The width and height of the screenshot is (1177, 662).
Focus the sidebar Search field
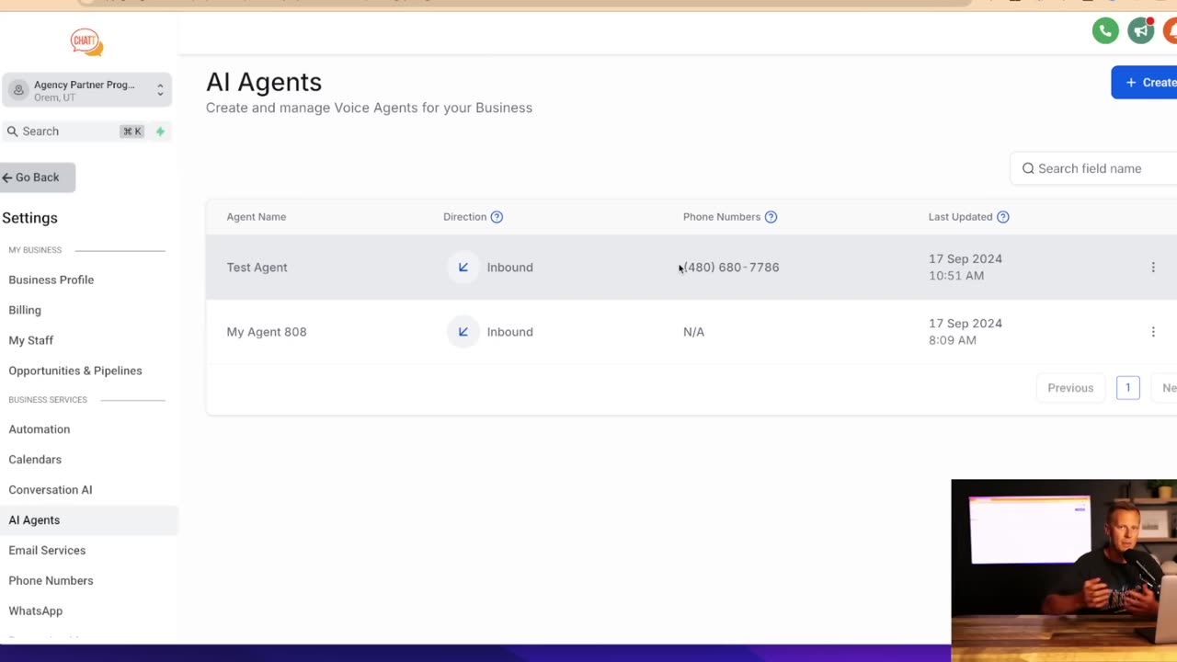(x=86, y=131)
